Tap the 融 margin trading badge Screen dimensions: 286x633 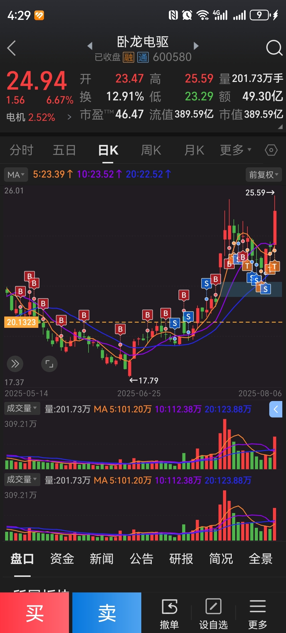coord(128,57)
